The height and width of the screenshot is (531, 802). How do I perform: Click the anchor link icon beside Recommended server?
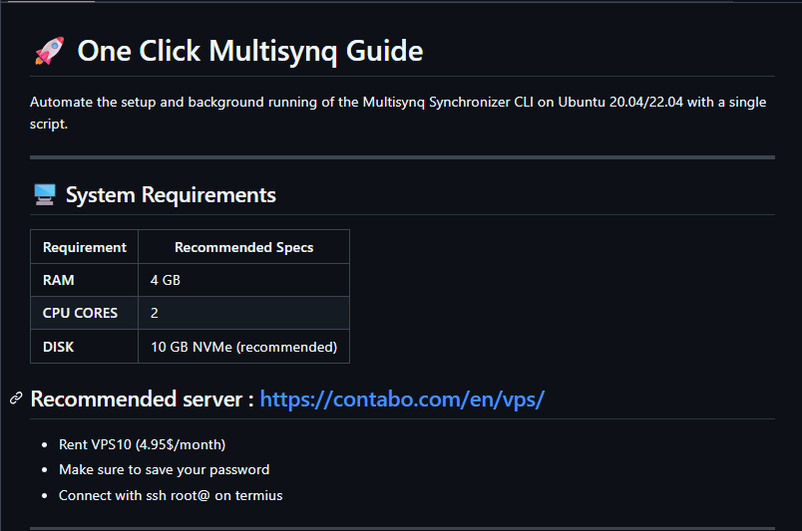[16, 398]
